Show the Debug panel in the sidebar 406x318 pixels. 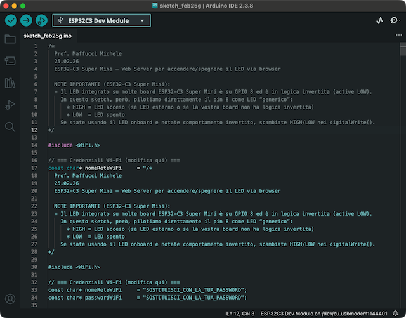(10, 104)
